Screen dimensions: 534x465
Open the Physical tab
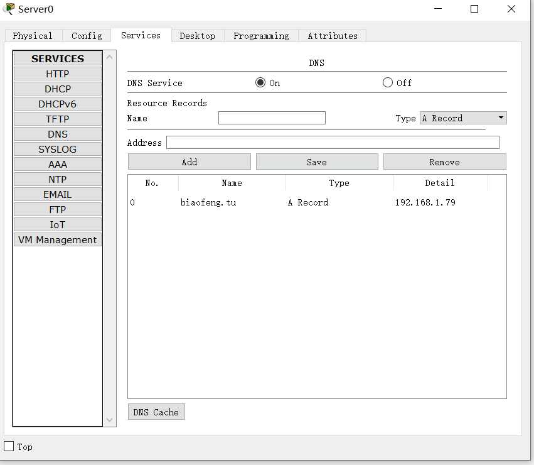[33, 36]
